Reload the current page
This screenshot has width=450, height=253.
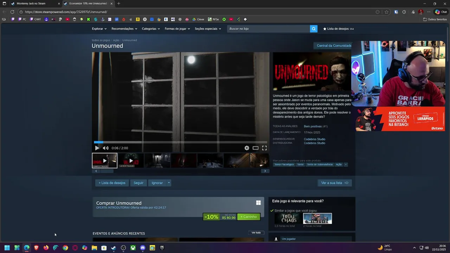pos(12,12)
